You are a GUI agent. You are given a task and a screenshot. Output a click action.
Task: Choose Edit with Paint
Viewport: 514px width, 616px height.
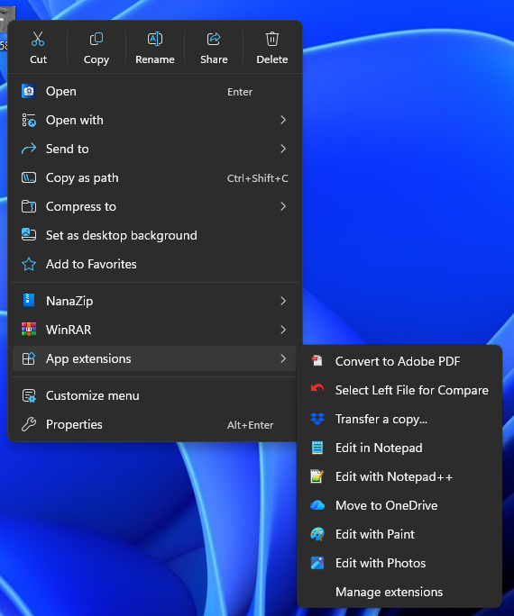click(x=399, y=534)
